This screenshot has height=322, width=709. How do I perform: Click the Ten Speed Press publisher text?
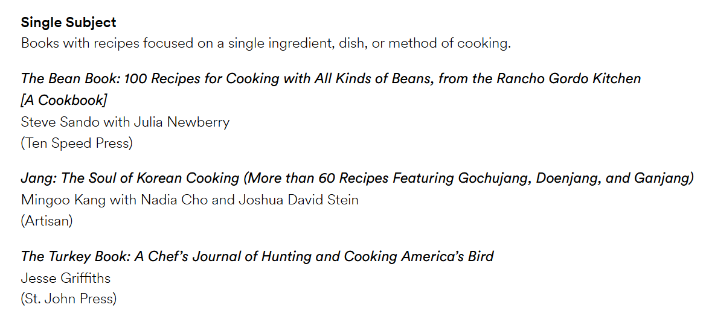[77, 144]
